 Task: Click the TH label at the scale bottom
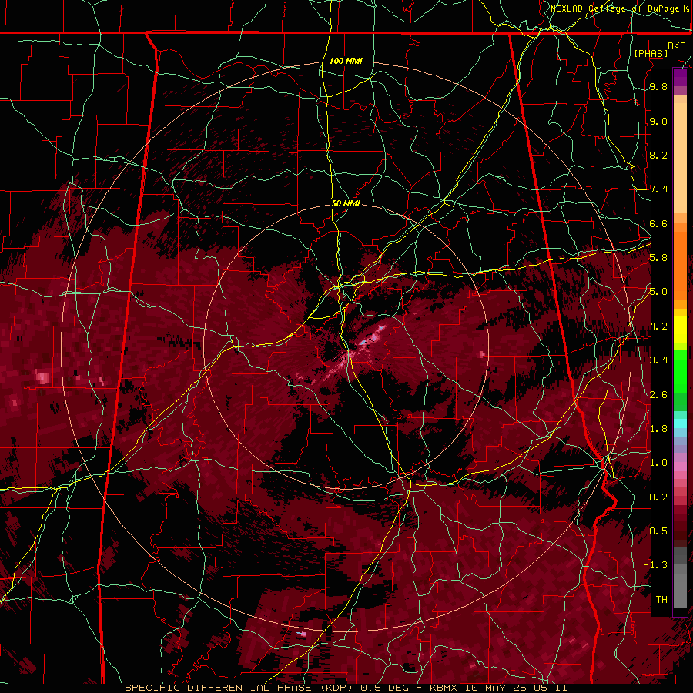pyautogui.click(x=661, y=599)
